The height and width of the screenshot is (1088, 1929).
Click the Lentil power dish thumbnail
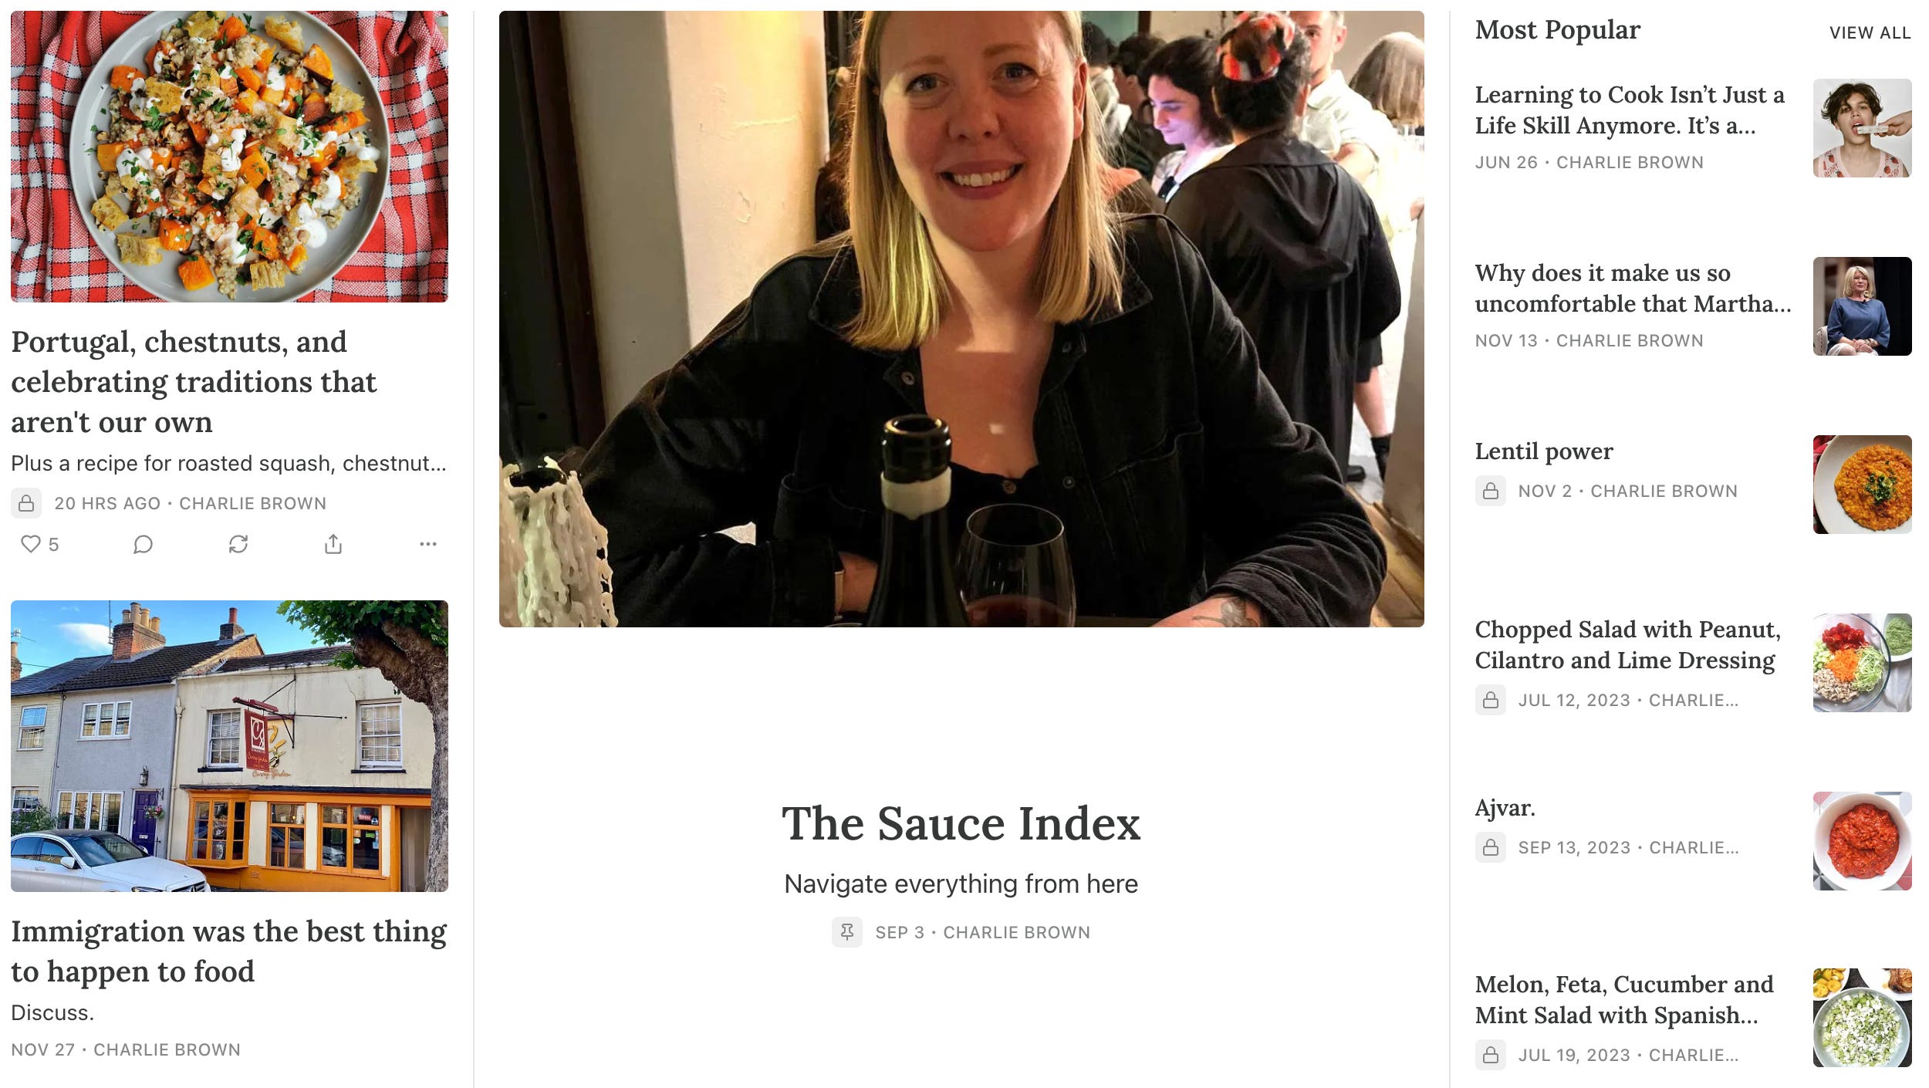(1863, 485)
